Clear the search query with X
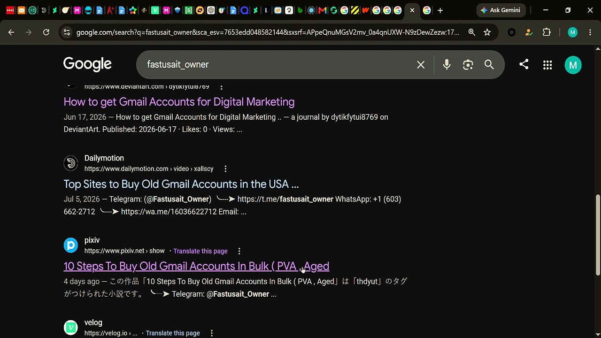Viewport: 601px width, 338px height. click(421, 65)
